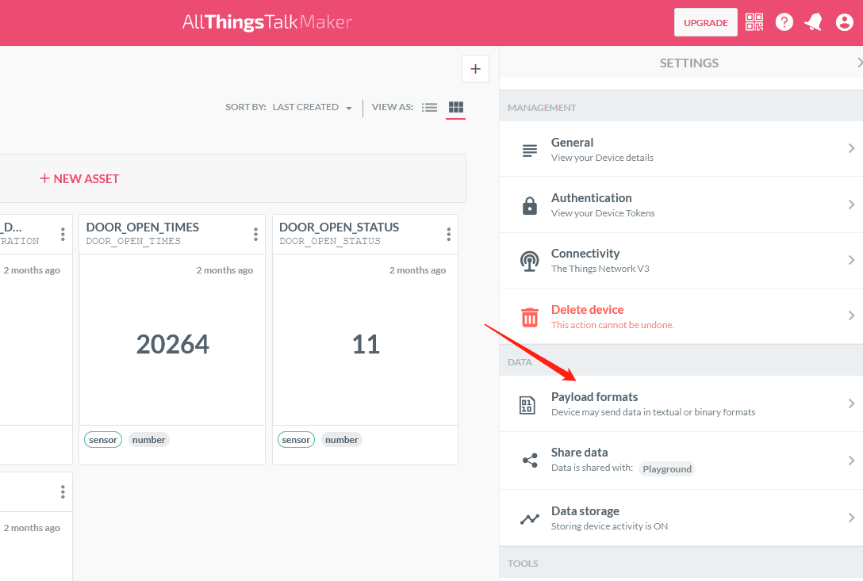Expand Delete device row chevron
863x581 pixels.
point(851,315)
